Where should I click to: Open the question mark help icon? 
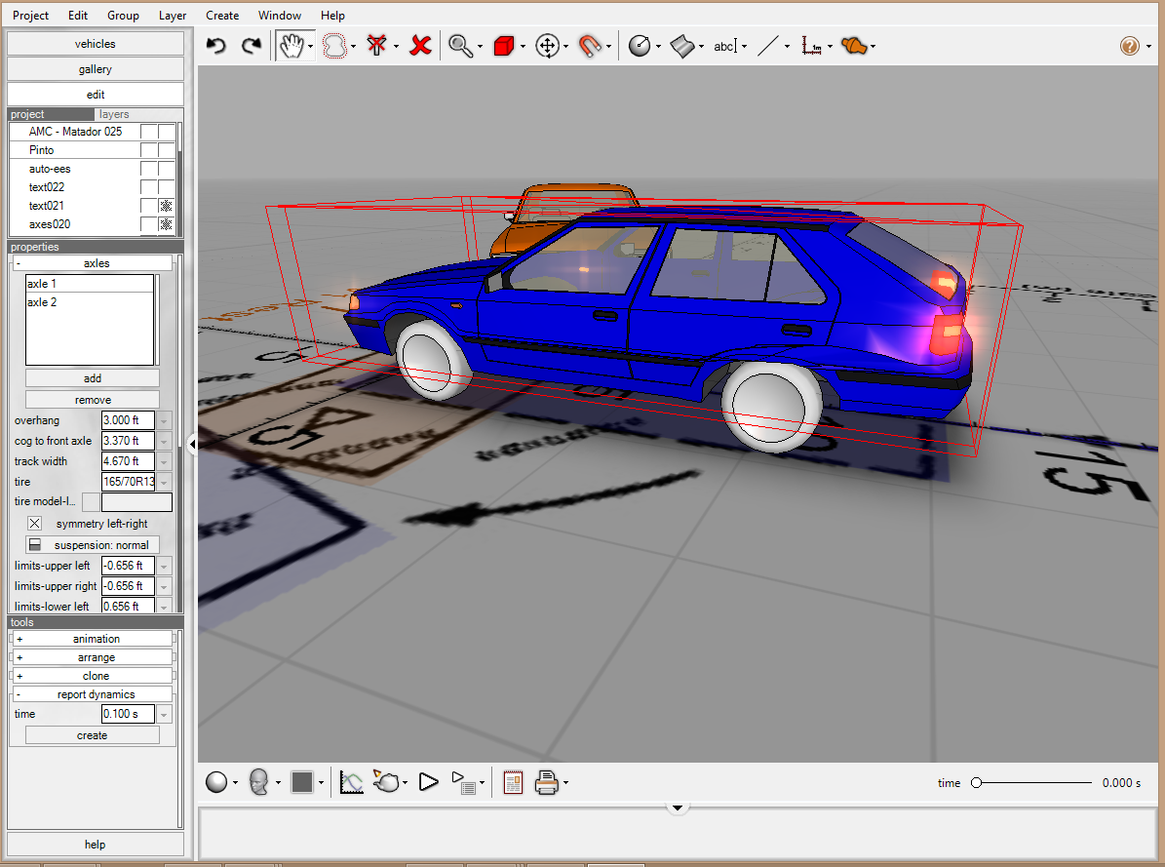pyautogui.click(x=1129, y=46)
